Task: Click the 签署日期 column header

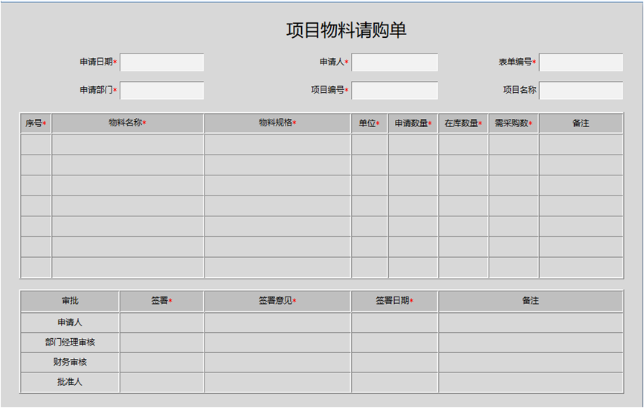Action: point(394,301)
